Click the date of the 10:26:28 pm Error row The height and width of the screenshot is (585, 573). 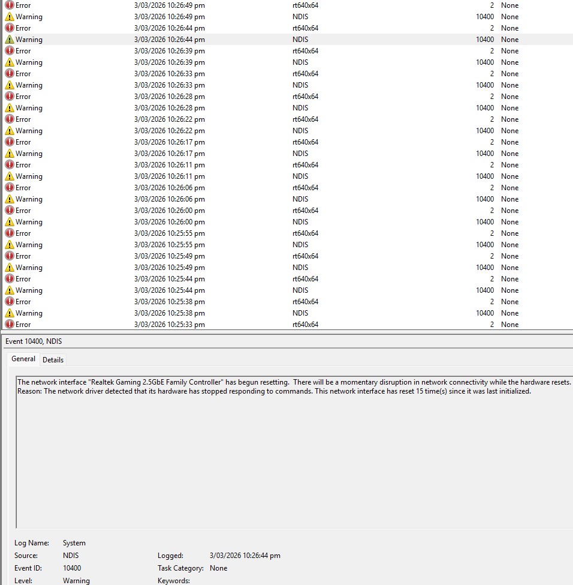[x=169, y=97]
